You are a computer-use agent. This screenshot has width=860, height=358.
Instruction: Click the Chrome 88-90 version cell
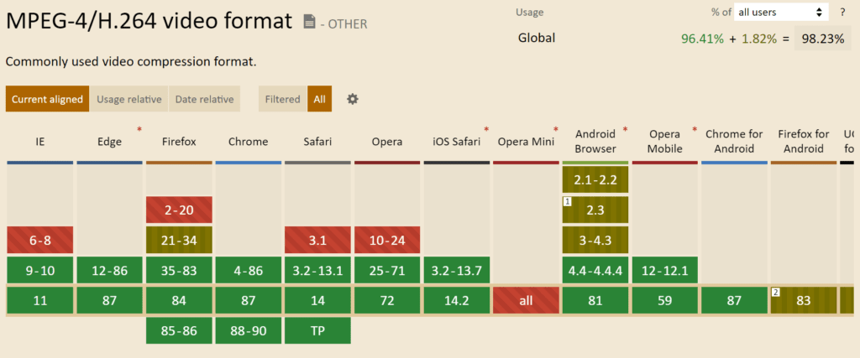[248, 330]
